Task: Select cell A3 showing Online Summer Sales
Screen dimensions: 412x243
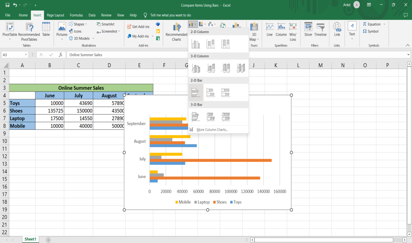Action: (x=22, y=88)
